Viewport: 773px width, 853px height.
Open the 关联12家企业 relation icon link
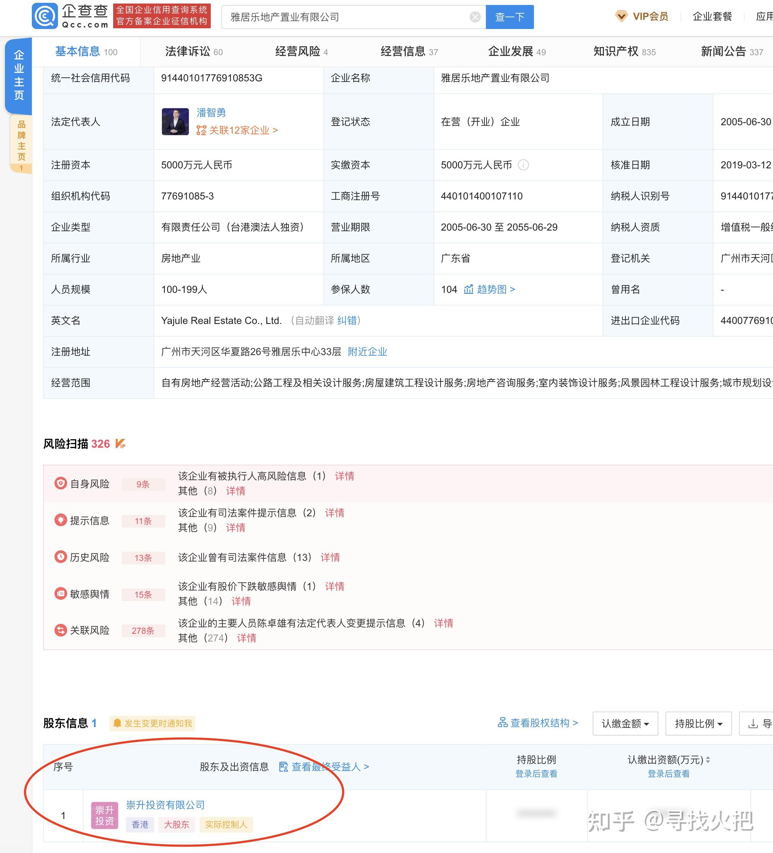[202, 130]
